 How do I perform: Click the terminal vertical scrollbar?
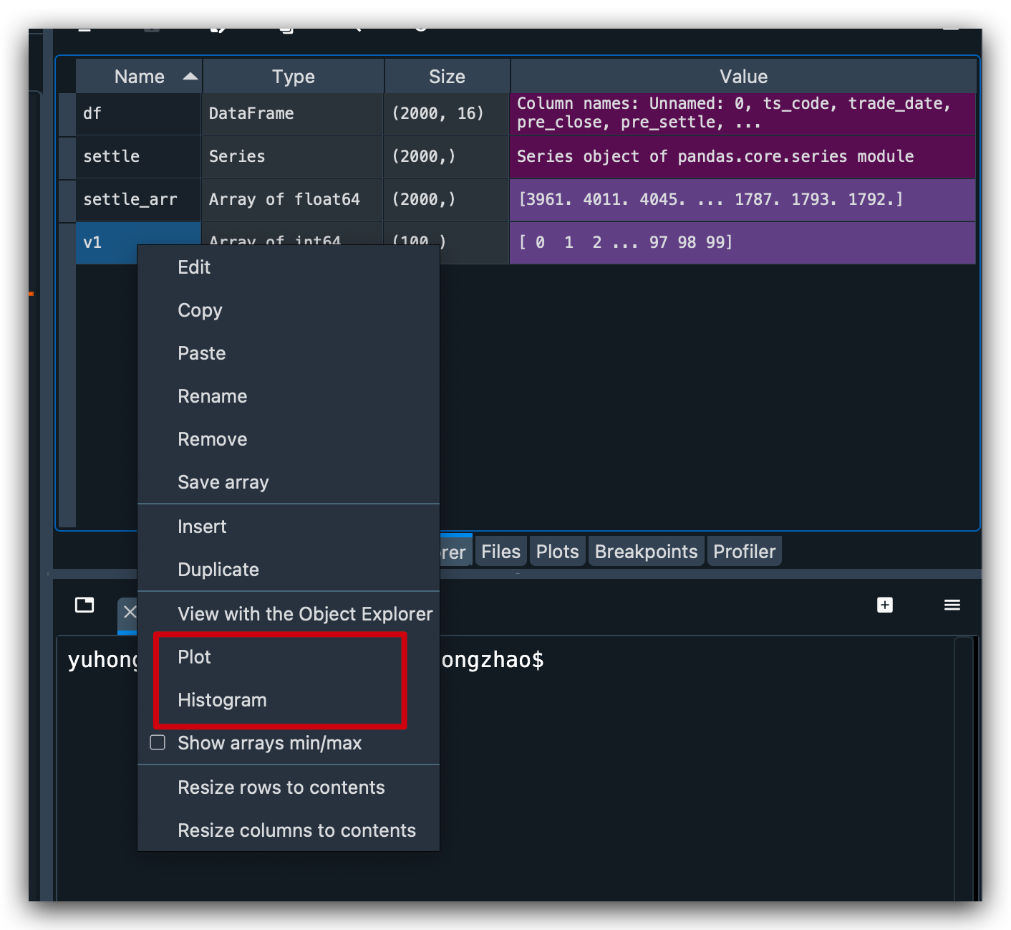point(964,768)
